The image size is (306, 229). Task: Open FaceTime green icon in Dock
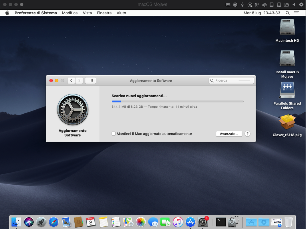point(165,222)
